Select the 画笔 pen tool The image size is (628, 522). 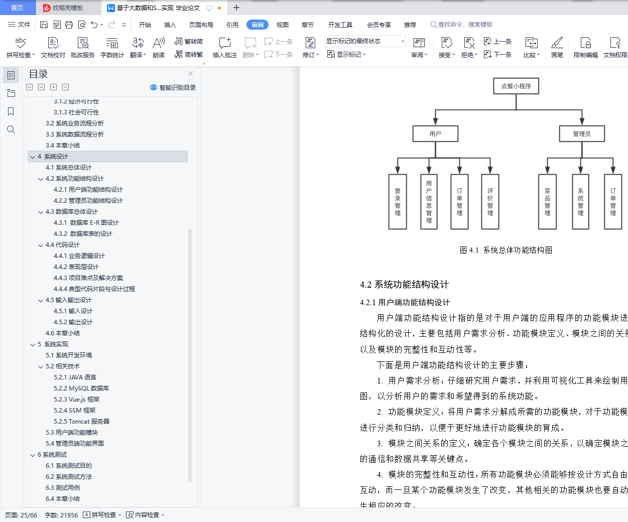(x=557, y=48)
